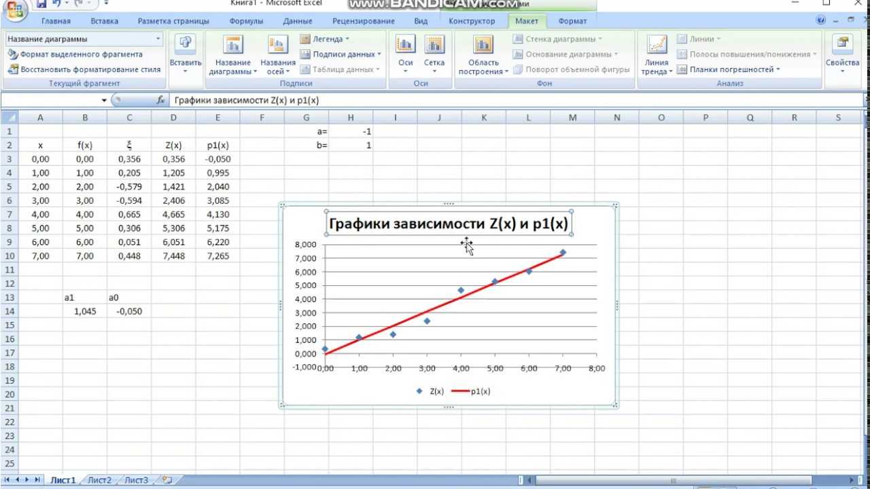Screen dimensions: 870x489
Task: Select Z(x) data point at x=4
Action: click(461, 290)
